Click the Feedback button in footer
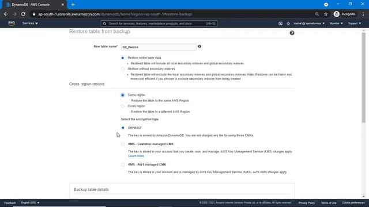The image size is (369, 207). [10, 203]
